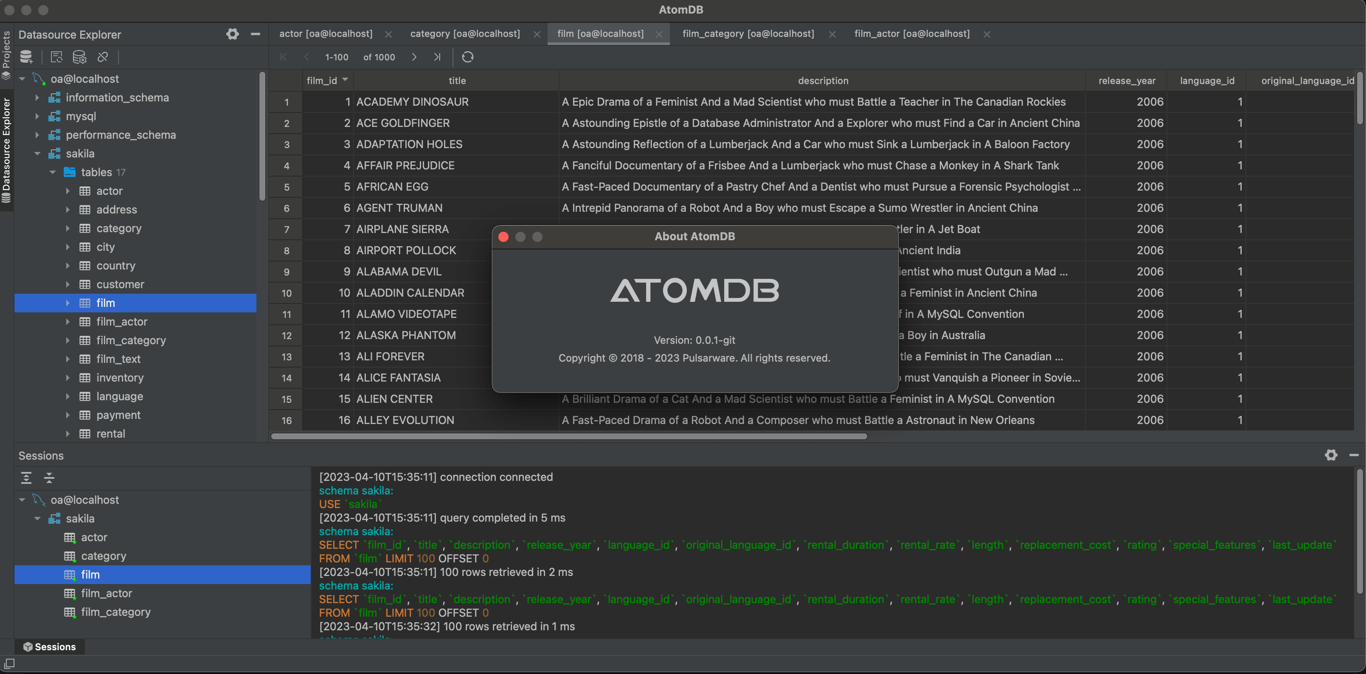Collapse the sakila schema in explorer
This screenshot has width=1366, height=674.
click(x=37, y=154)
